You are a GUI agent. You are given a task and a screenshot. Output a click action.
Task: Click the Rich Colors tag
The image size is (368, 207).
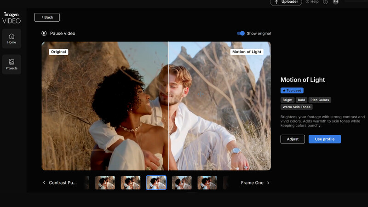[320, 100]
